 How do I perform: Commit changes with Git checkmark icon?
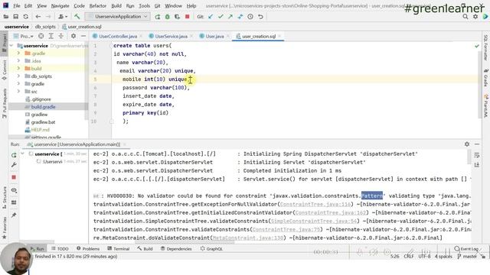tap(220, 17)
